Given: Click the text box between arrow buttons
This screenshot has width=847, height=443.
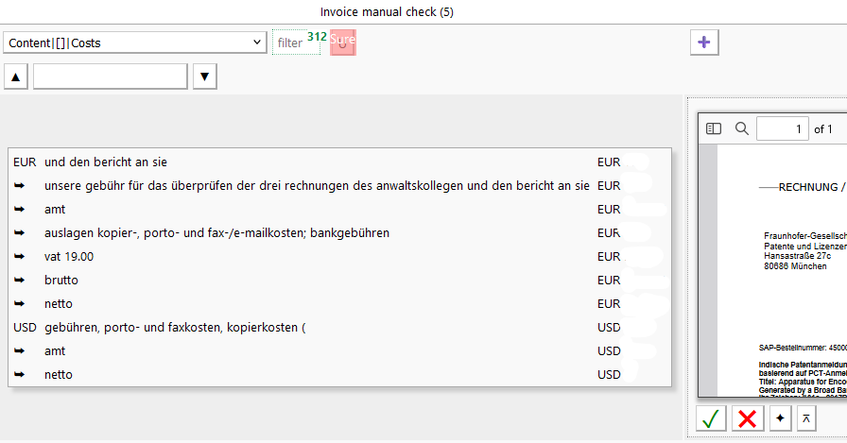Looking at the screenshot, I should point(111,77).
